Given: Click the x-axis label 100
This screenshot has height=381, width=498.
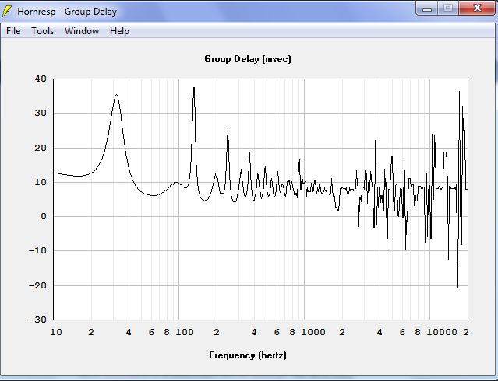Looking at the screenshot, I should [x=185, y=332].
